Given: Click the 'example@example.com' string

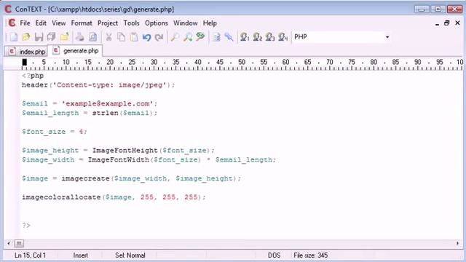Looking at the screenshot, I should (x=107, y=103).
